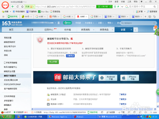Click the 安全锁 padlock item

tap(52, 99)
